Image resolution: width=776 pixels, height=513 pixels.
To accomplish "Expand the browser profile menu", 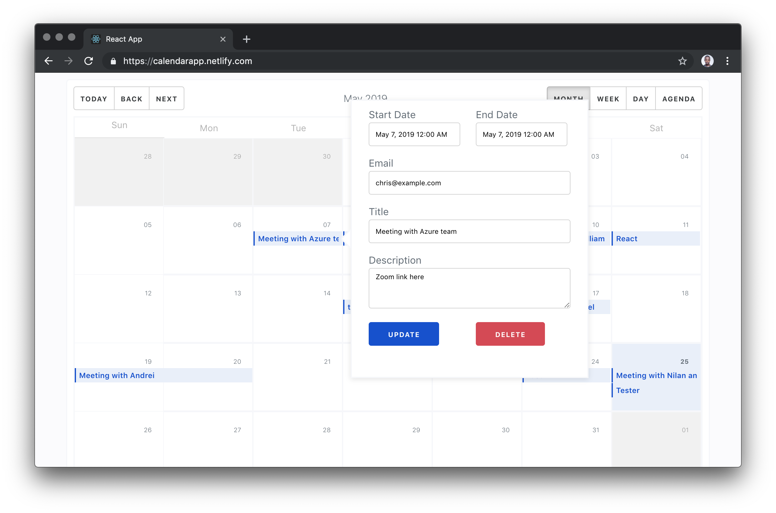I will [706, 61].
